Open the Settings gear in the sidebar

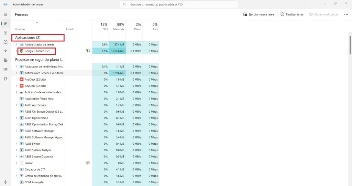coord(5,182)
